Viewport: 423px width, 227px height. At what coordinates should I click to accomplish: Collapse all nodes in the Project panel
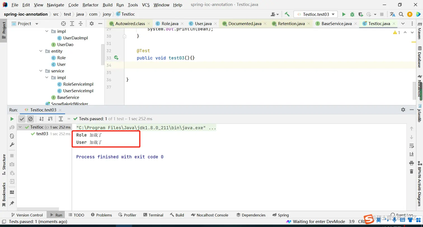tap(81, 24)
